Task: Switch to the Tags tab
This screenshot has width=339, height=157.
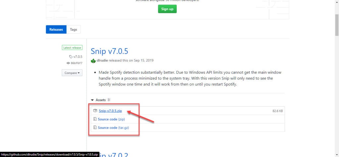Action: pos(73,29)
